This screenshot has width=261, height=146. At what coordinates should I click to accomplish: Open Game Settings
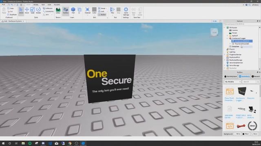[126, 11]
